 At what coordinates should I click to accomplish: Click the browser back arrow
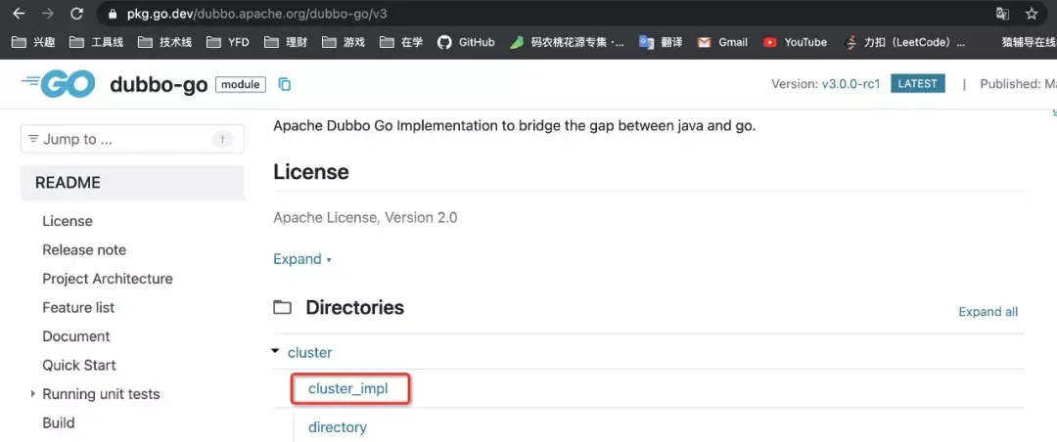click(x=19, y=14)
